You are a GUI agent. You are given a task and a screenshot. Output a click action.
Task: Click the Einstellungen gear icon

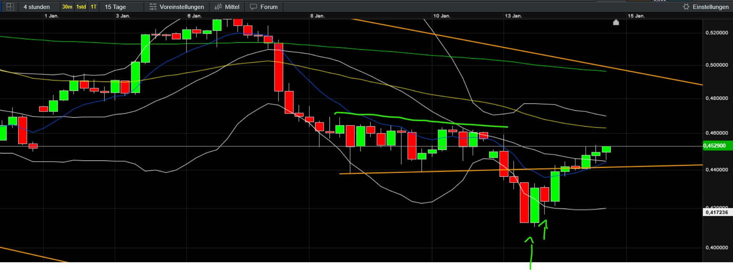686,7
